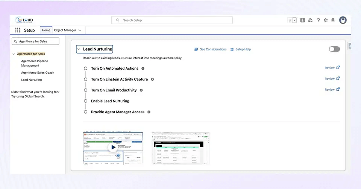The image size is (361, 189).
Task: Collapse the Lead Nurturing section chevron
Action: click(79, 49)
